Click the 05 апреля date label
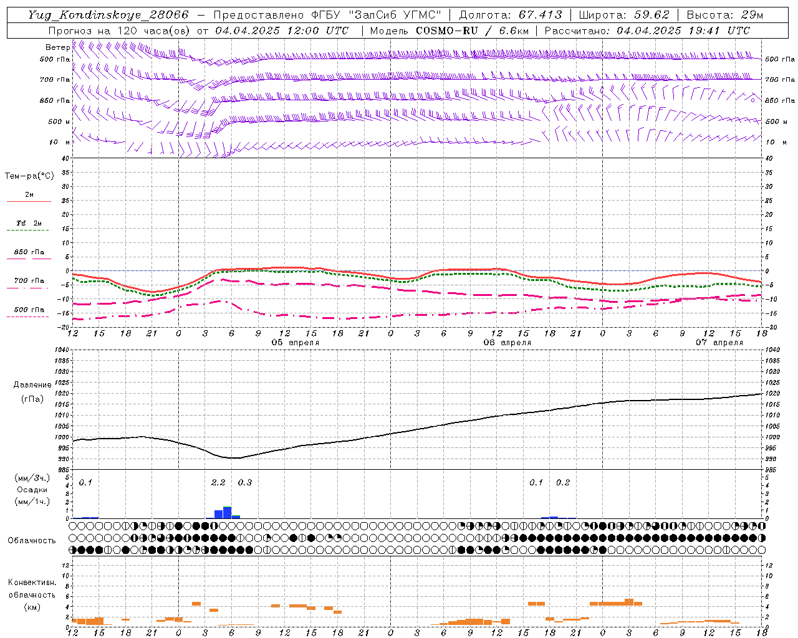This screenshot has width=798, height=638. (296, 343)
